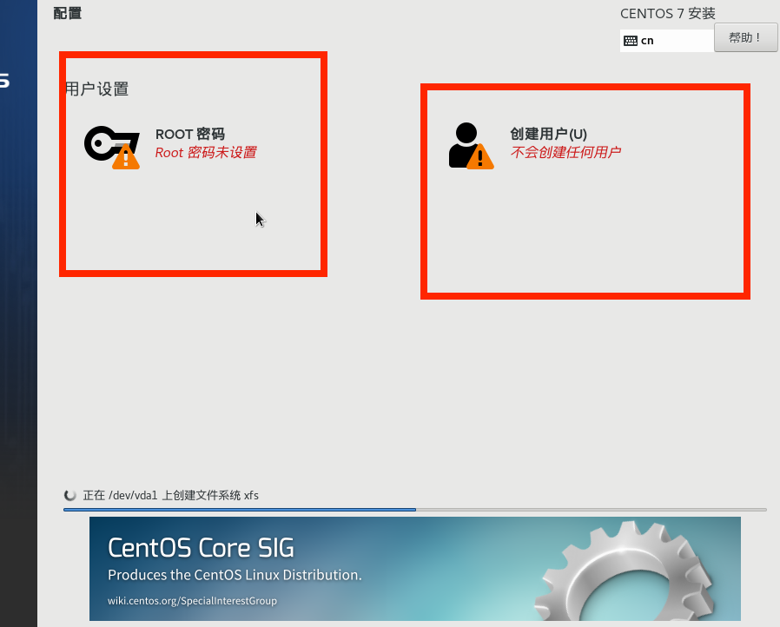Click the 'Root 密码未设置' warning text
The width and height of the screenshot is (780, 627).
click(206, 152)
